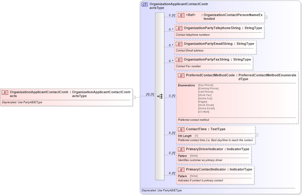This screenshot has height=195, width=302.
Task: Click the Pattern row under PrimaryDriverIndicator
Action: click(182, 156)
